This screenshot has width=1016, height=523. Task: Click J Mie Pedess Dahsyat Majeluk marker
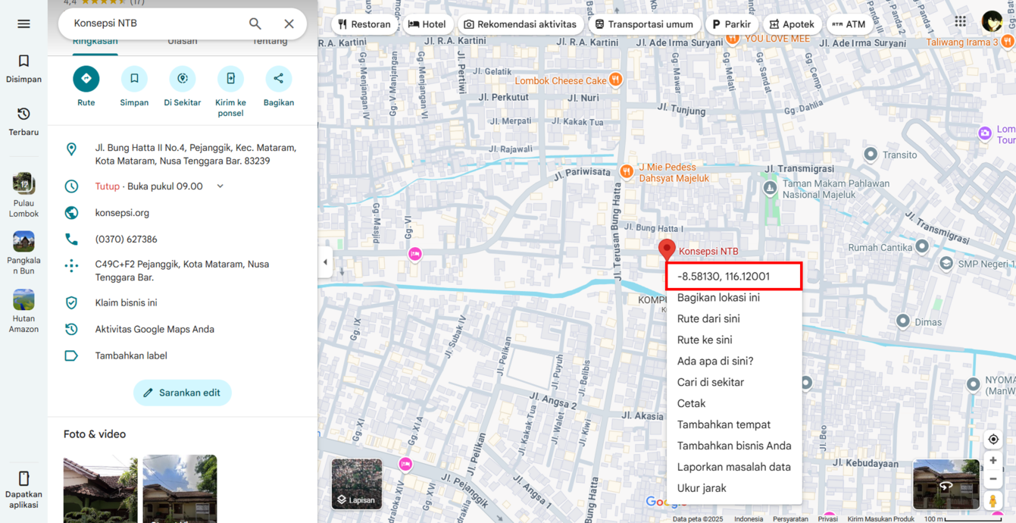tap(627, 172)
